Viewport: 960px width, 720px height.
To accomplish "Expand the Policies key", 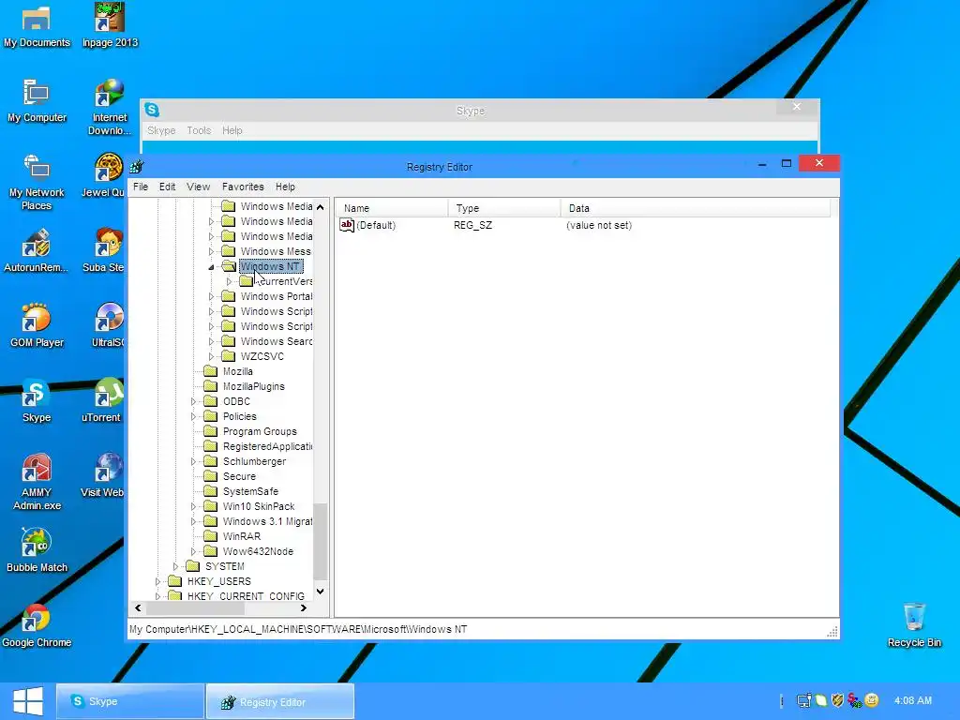I will click(x=193, y=416).
